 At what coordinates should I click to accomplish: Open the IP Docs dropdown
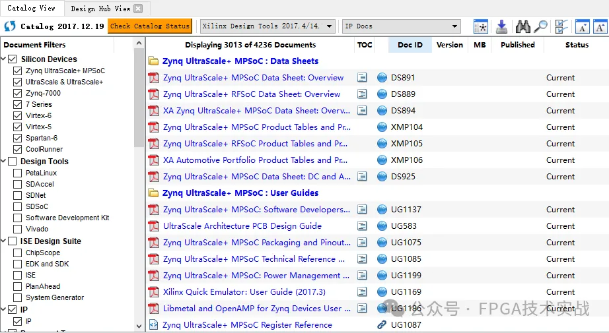(402, 26)
